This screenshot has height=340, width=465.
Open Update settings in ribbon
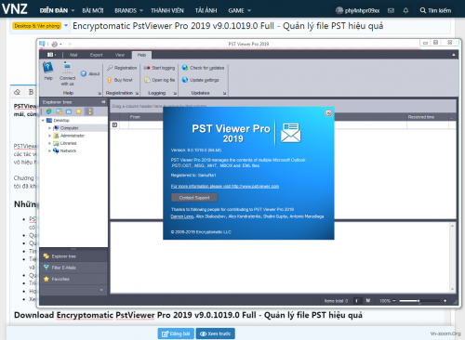coord(201,80)
